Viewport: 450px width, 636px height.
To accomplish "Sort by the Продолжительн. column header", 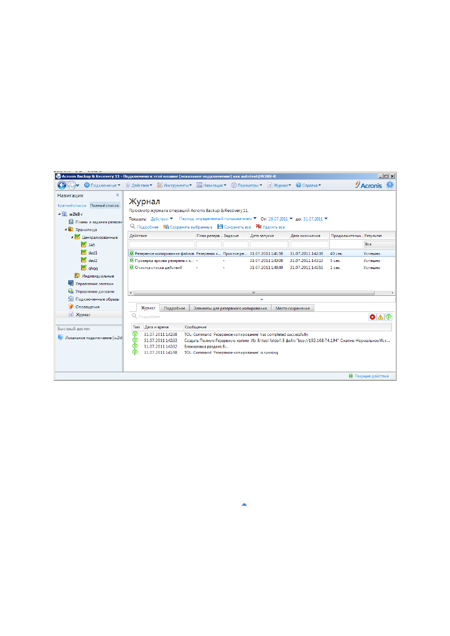I will [x=346, y=236].
